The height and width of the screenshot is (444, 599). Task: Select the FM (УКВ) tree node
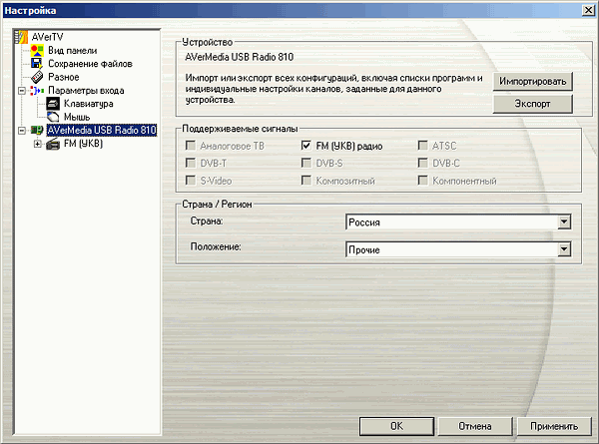83,144
